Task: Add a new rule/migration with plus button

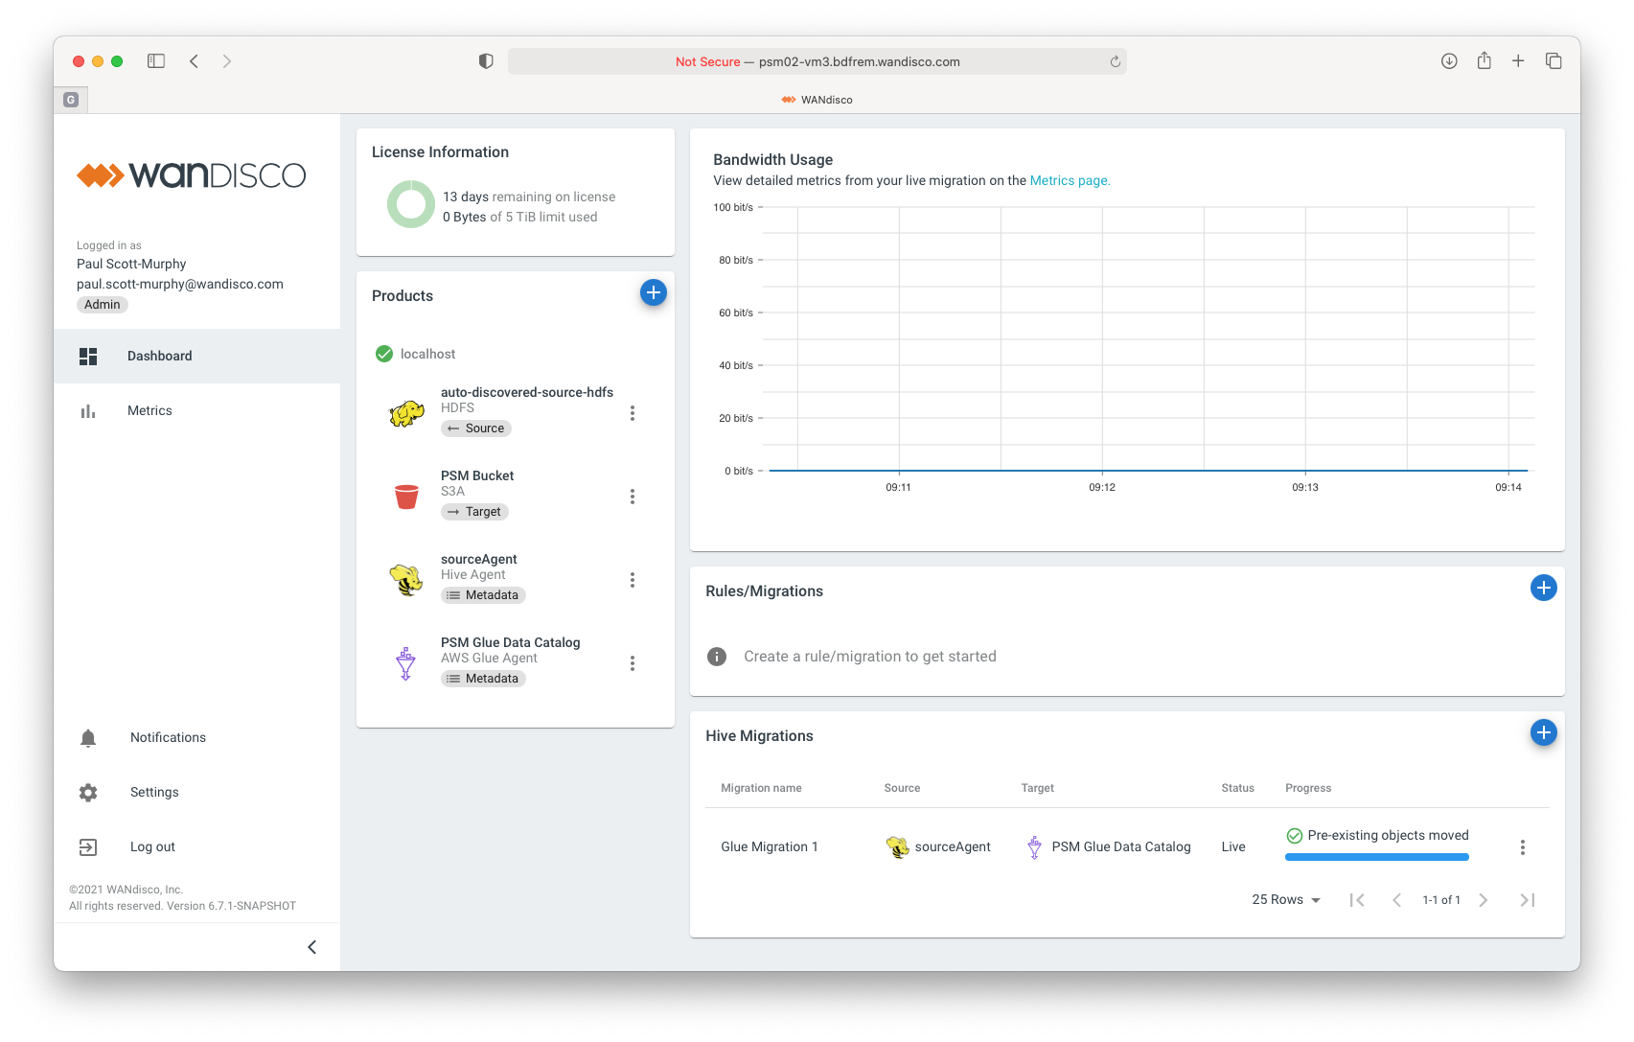Action: click(1543, 588)
